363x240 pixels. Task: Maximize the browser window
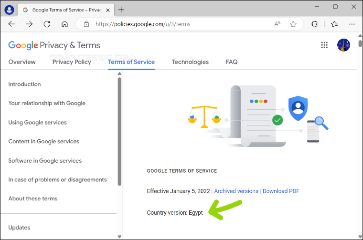click(x=335, y=7)
